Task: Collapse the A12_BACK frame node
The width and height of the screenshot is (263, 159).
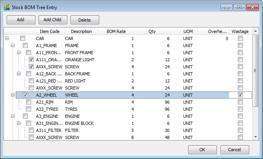Action: point(19,73)
